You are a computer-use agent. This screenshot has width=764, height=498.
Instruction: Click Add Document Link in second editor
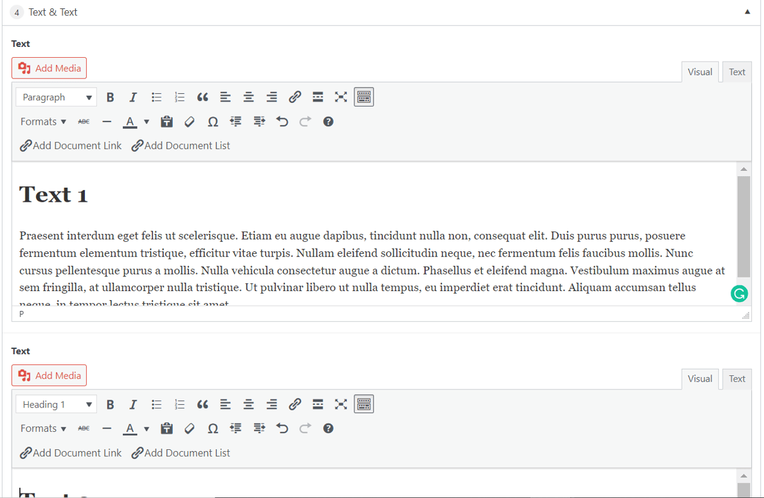pyautogui.click(x=71, y=453)
